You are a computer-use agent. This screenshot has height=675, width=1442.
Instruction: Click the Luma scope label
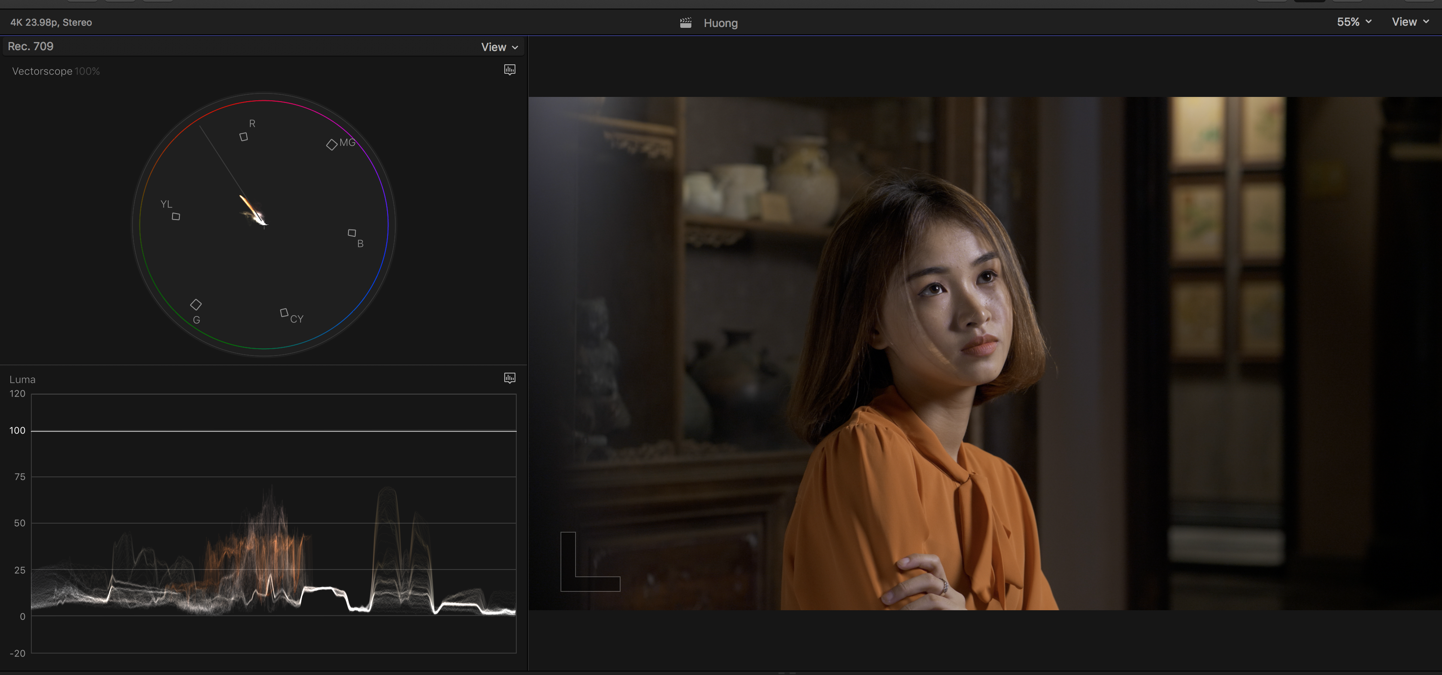(x=22, y=380)
